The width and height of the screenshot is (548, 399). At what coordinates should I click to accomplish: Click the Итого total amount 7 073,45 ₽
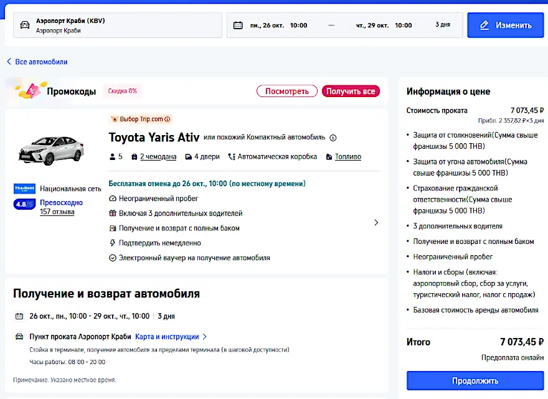[522, 342]
